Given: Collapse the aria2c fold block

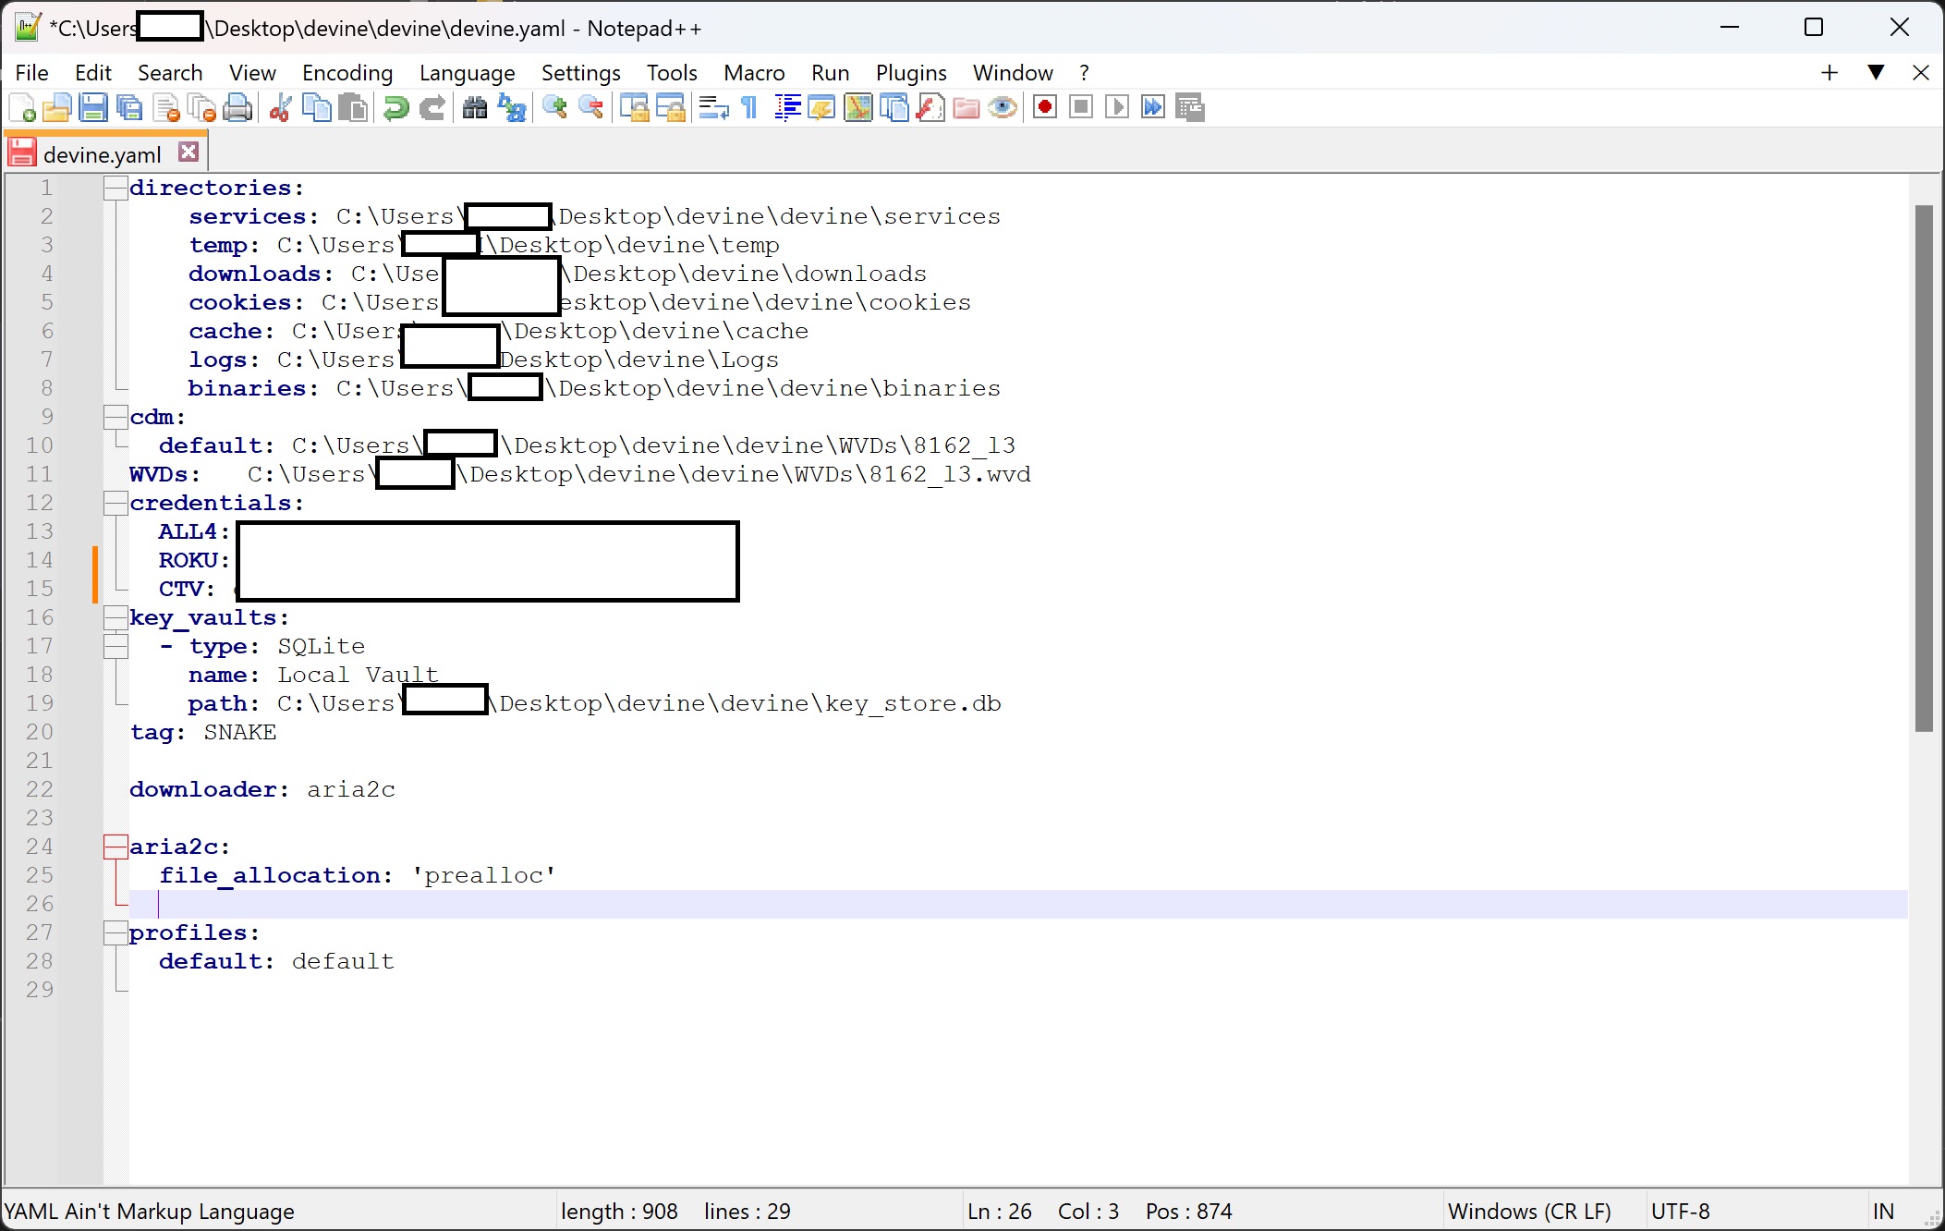Looking at the screenshot, I should click(115, 847).
